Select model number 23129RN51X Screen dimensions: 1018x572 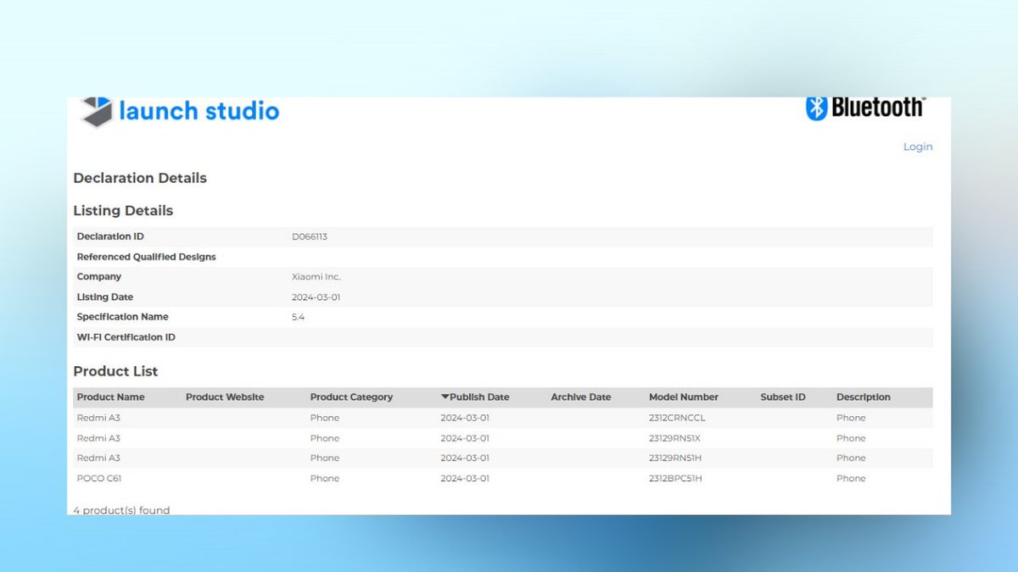[674, 438]
